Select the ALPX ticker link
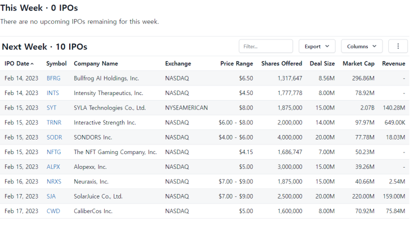Image resolution: width=418 pixels, height=225 pixels. pyautogui.click(x=53, y=166)
